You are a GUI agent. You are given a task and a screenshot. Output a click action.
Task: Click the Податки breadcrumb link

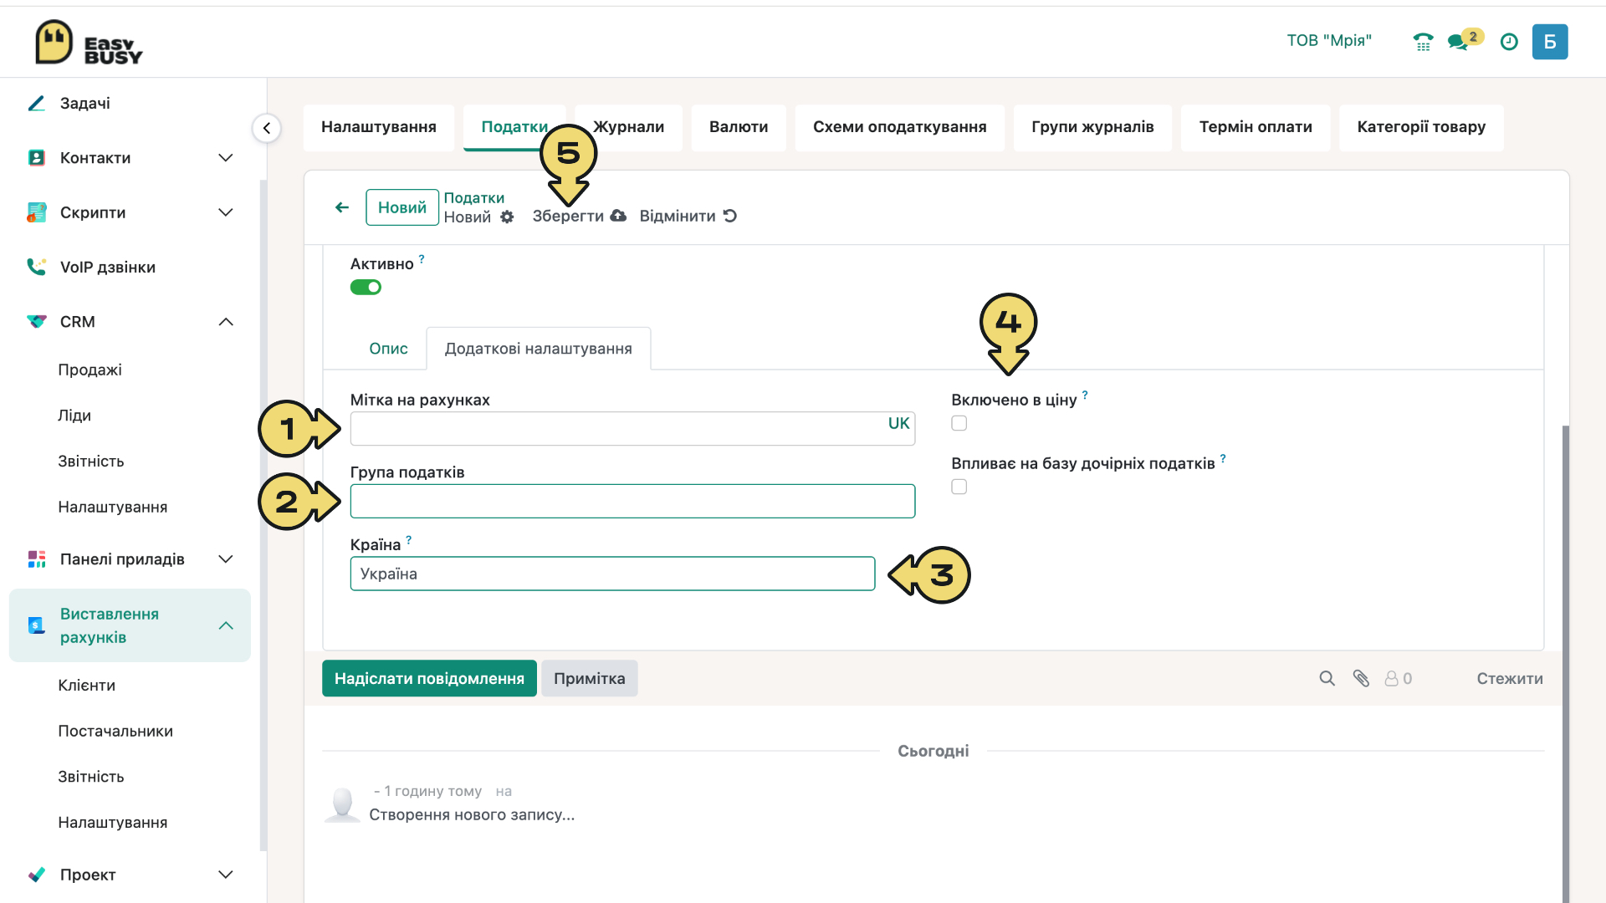point(474,198)
